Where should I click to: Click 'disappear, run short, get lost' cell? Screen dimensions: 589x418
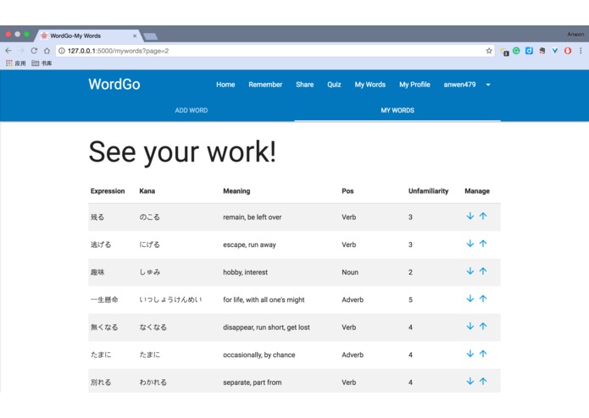coord(266,327)
